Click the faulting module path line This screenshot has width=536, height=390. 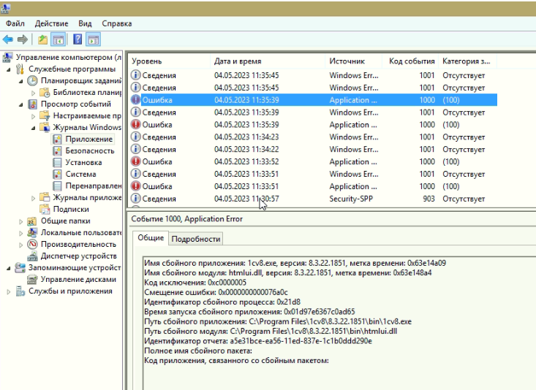271,331
